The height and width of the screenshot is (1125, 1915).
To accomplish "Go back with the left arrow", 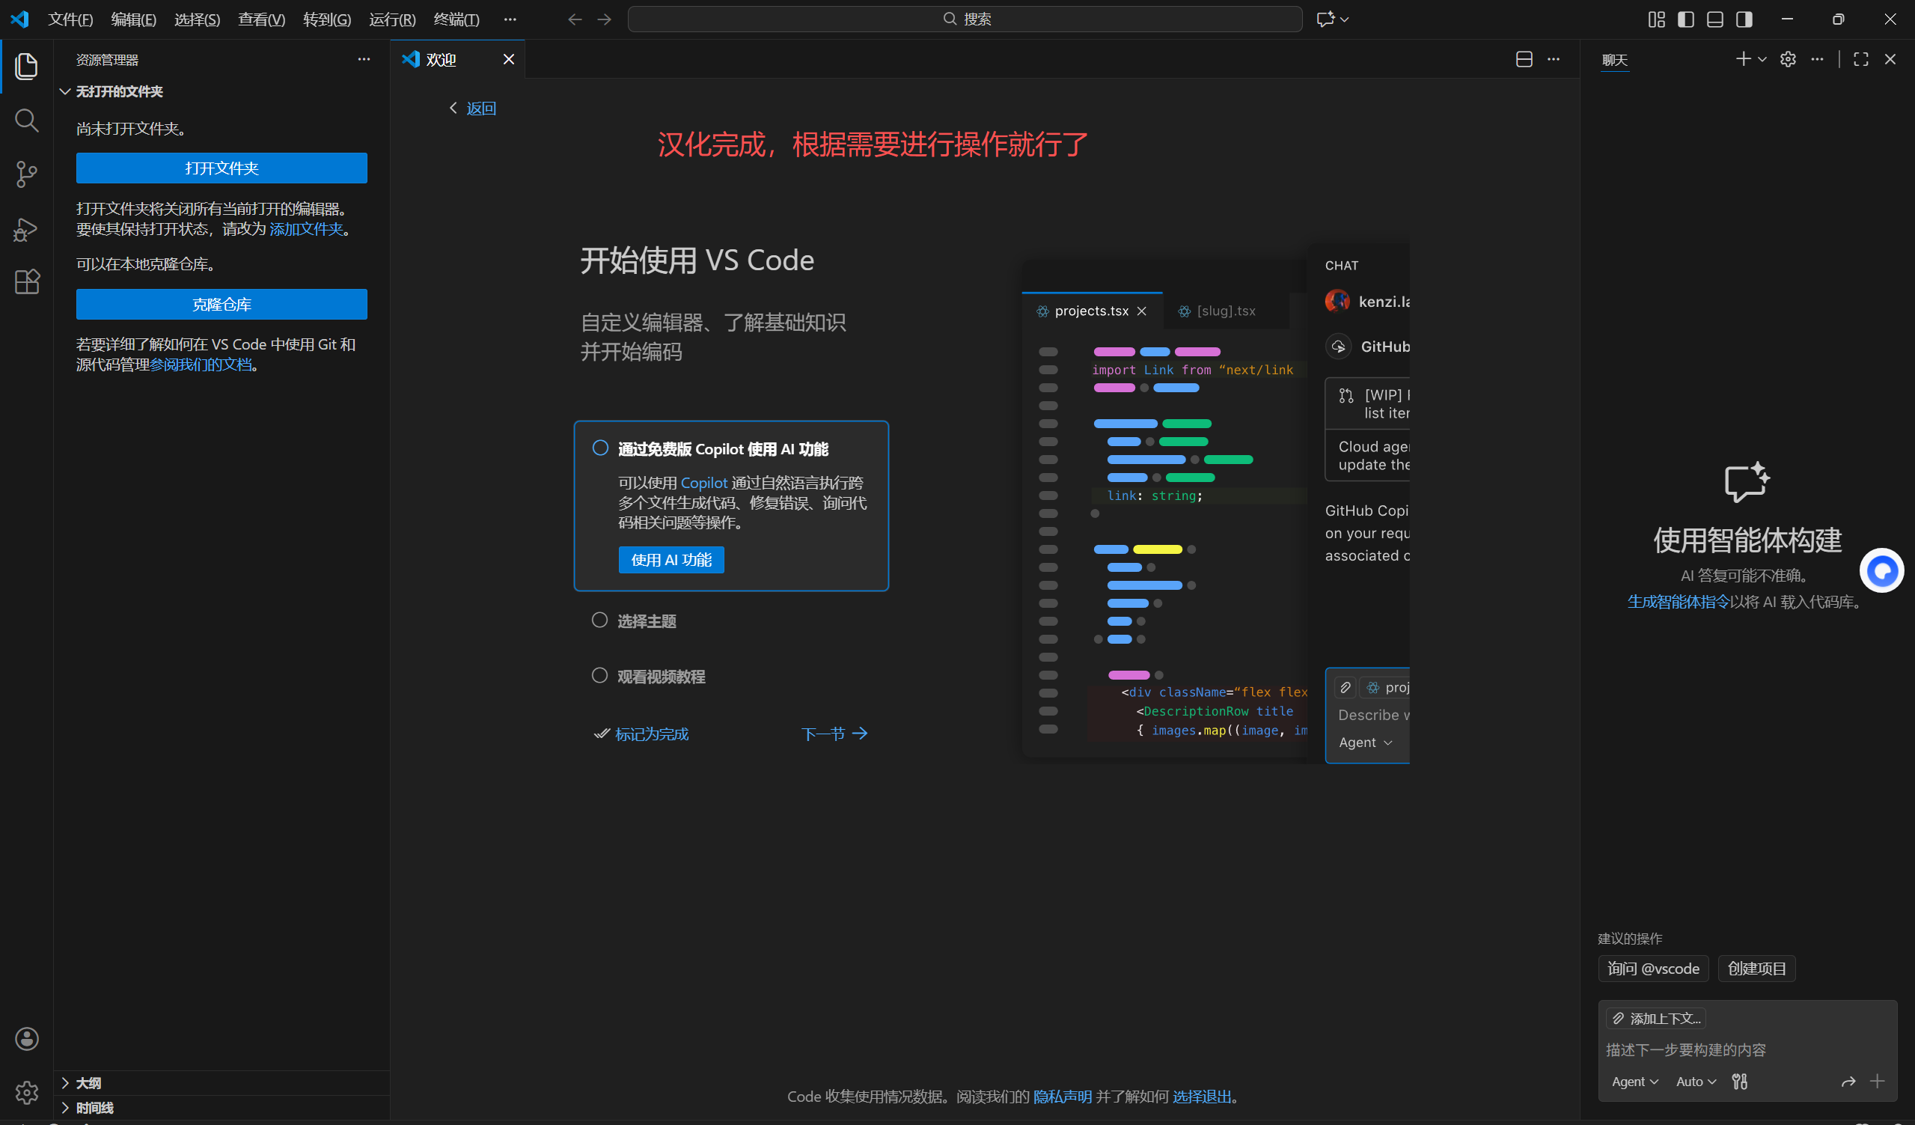I will (x=575, y=19).
